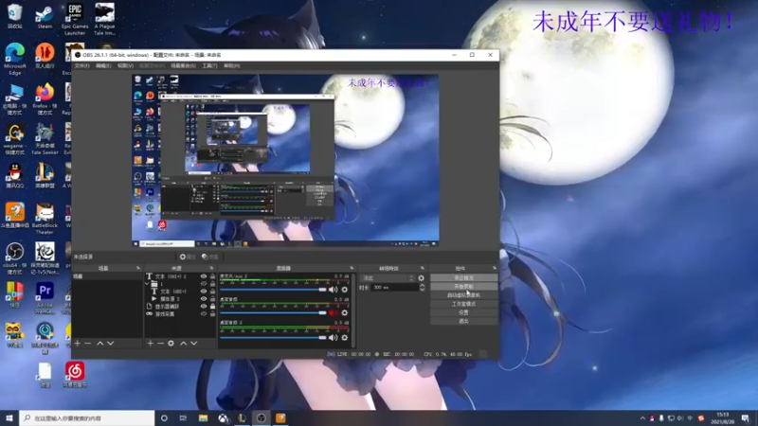
Task: Open source properties gear in Sources toolbar
Action: pyautogui.click(x=171, y=344)
